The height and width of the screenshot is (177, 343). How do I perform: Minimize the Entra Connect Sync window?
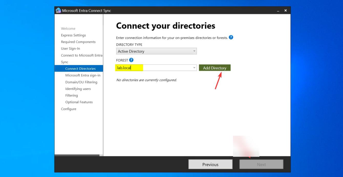click(278, 11)
